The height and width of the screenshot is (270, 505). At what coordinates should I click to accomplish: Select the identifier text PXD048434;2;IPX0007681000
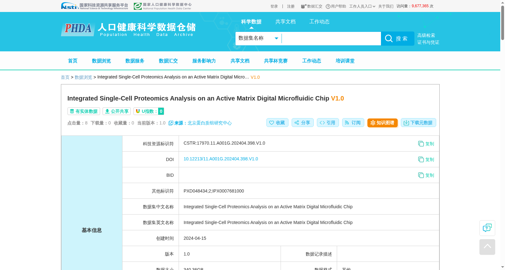click(214, 191)
